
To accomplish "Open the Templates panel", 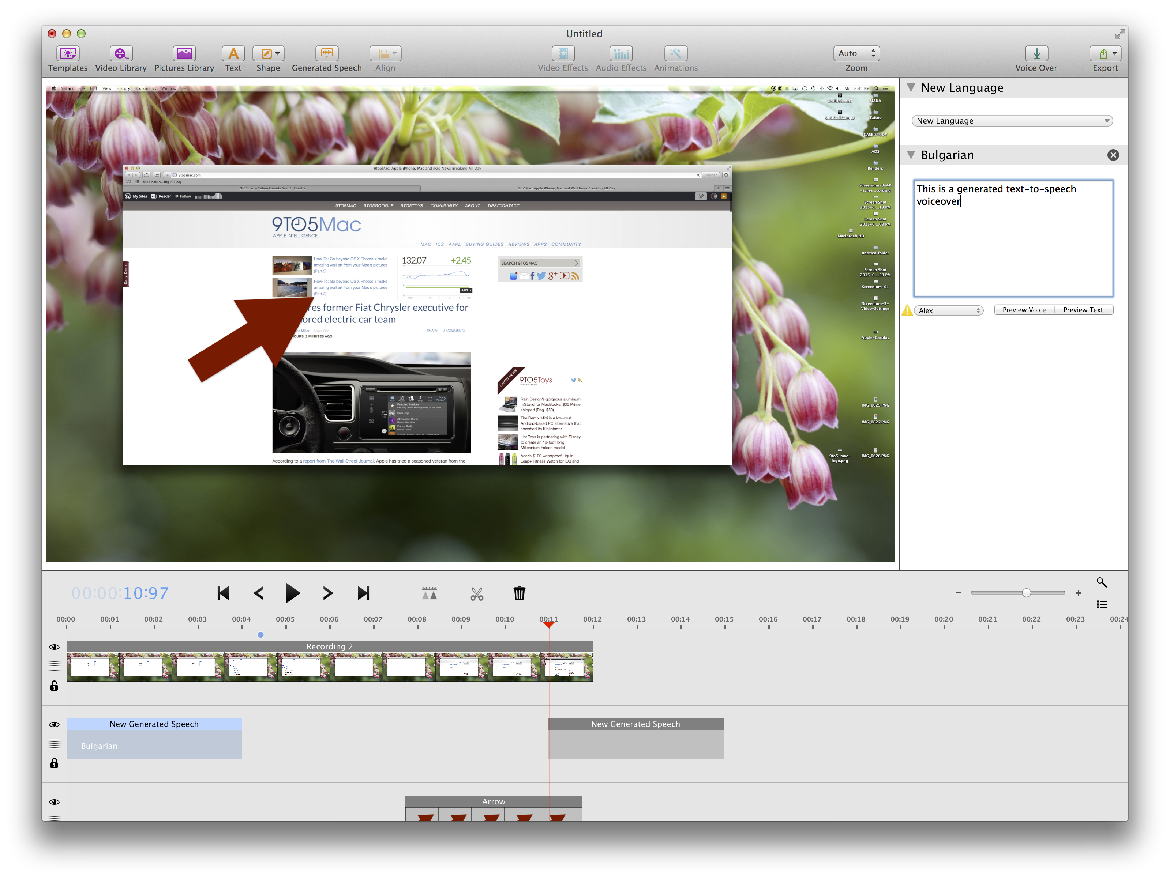I will coord(68,54).
